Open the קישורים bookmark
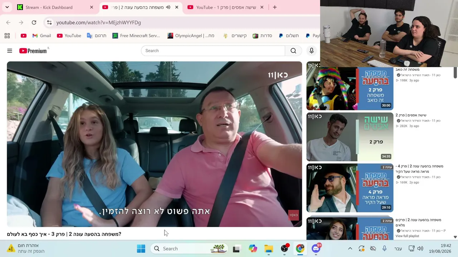Viewport: 458px width, 257px height. point(235,36)
